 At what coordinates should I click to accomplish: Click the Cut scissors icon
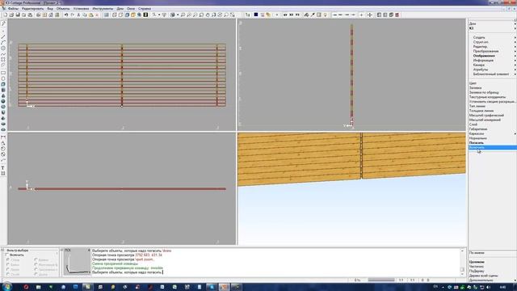tap(78, 15)
